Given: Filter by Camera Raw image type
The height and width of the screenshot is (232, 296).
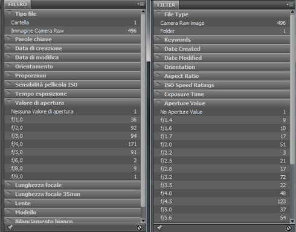Looking at the screenshot, I should point(222,23).
